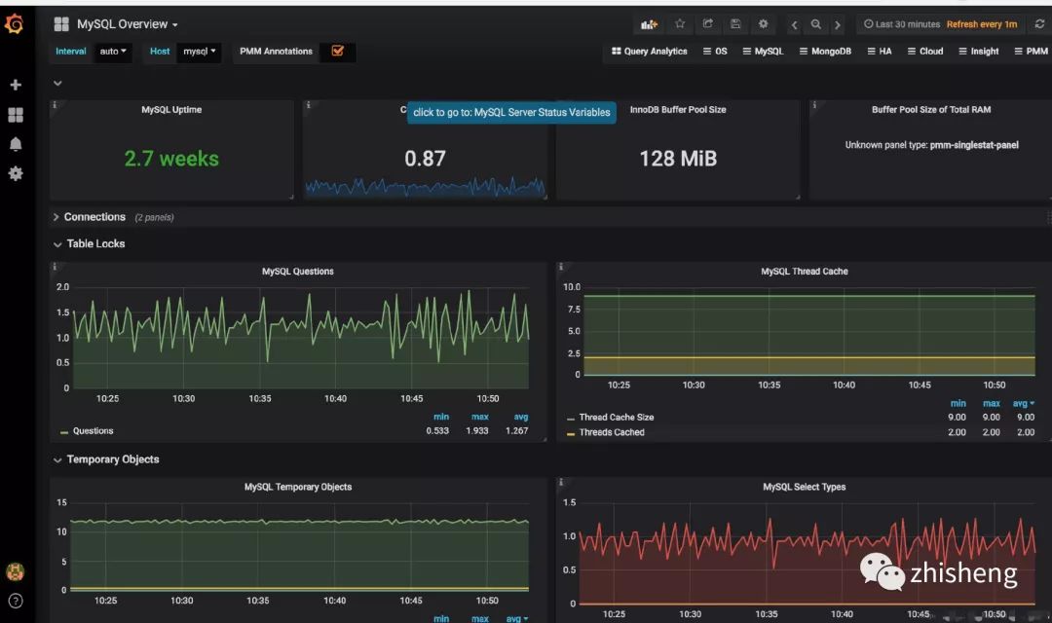Open the Interval auto dropdown
The image size is (1052, 623).
point(113,52)
